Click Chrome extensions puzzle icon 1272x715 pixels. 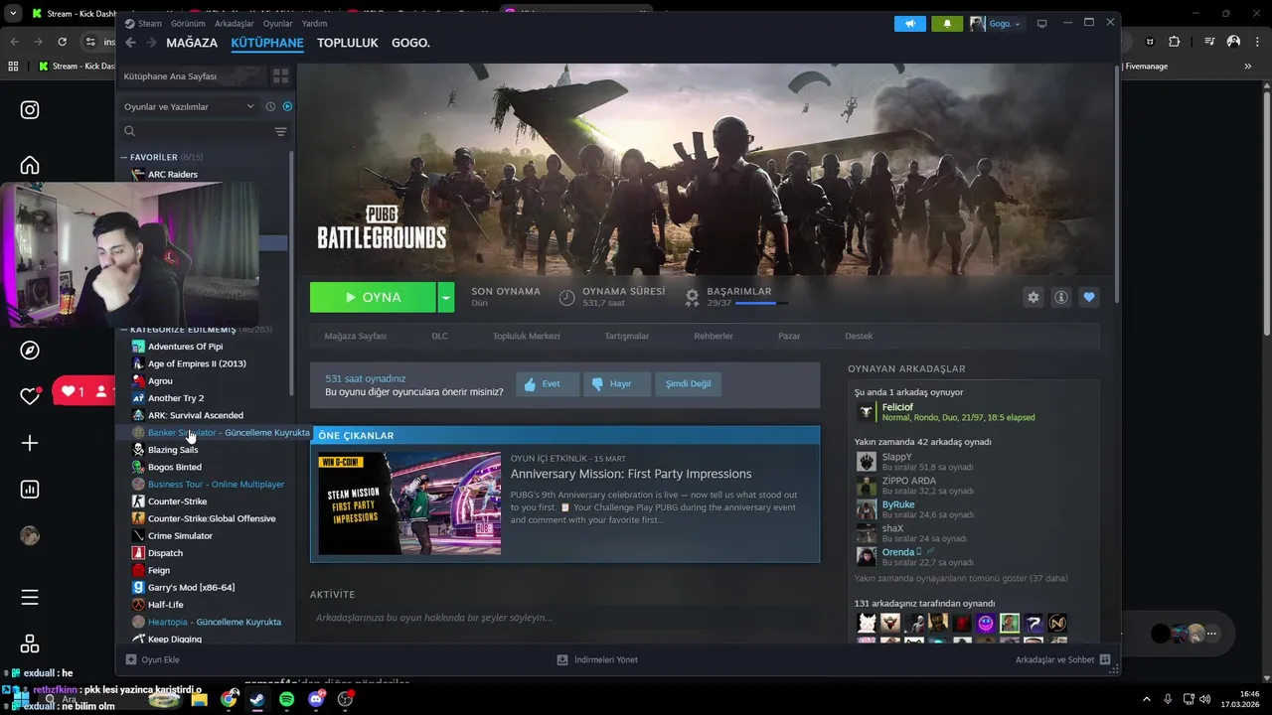tap(1175, 42)
